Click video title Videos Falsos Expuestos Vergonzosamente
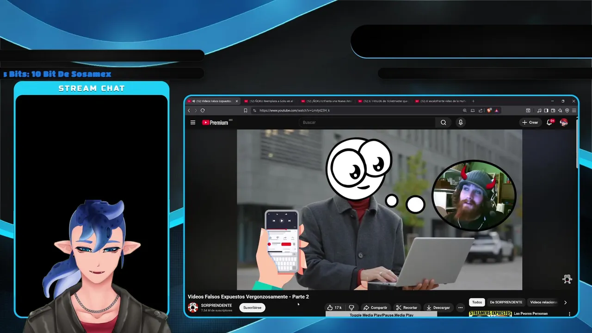Screen dimensions: 592x333 point(248,296)
